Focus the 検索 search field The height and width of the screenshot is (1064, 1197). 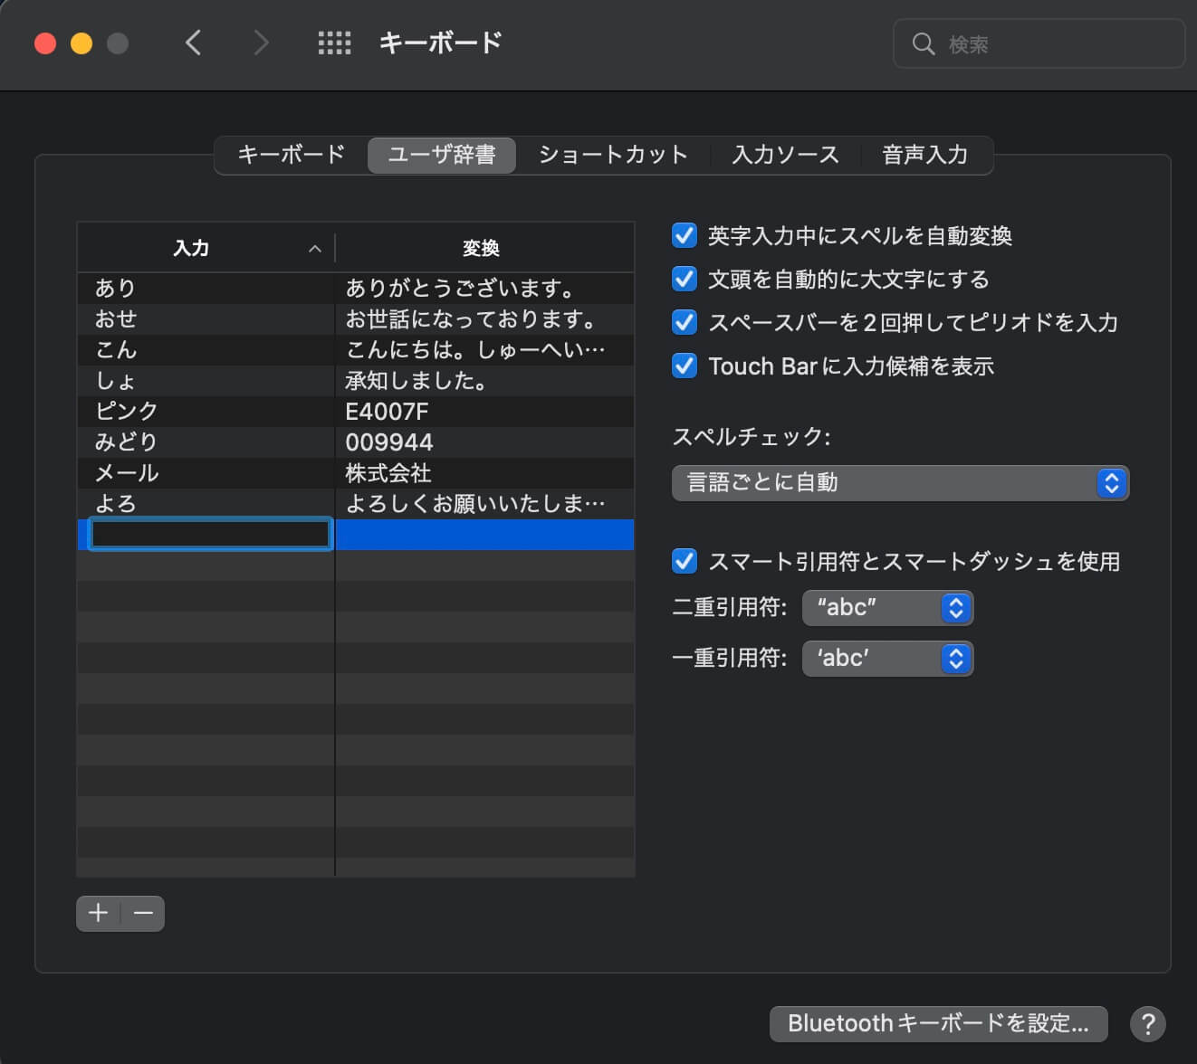click(x=1039, y=43)
